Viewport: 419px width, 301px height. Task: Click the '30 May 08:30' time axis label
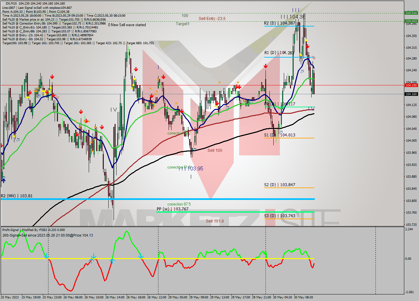(303, 297)
